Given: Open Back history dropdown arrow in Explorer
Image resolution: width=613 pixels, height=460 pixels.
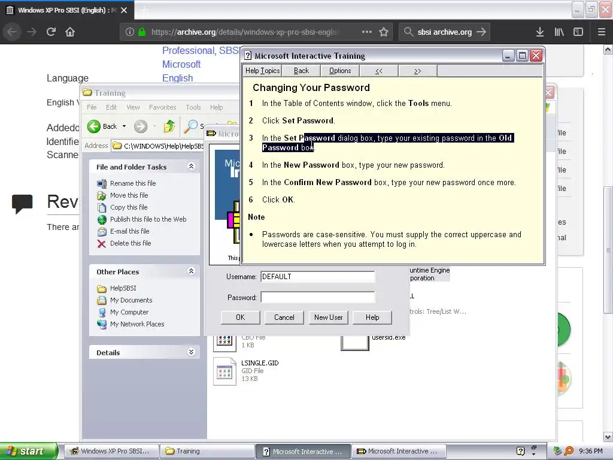Looking at the screenshot, I should click(125, 126).
